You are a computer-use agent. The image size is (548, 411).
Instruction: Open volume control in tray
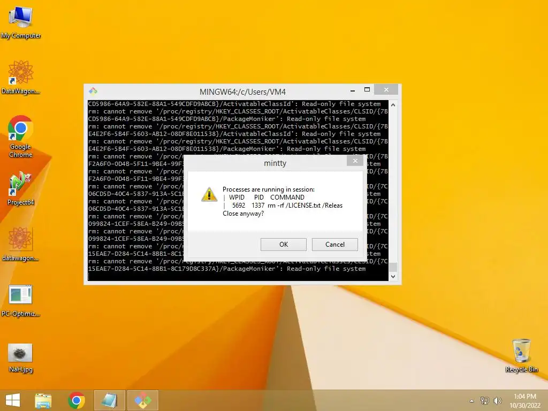(x=497, y=400)
